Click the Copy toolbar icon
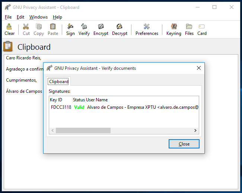This screenshot has width=242, height=193. pos(39,29)
